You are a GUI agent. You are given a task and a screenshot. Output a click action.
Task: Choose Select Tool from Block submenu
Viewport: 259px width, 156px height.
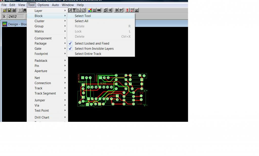pos(101,16)
